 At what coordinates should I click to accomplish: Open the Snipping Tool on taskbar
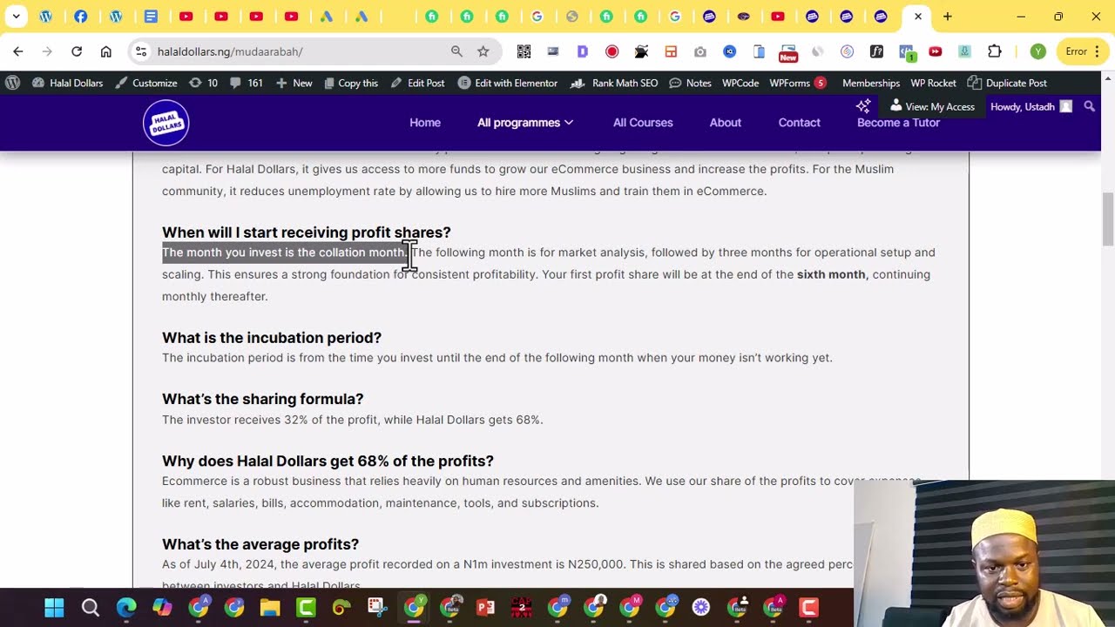point(377,607)
